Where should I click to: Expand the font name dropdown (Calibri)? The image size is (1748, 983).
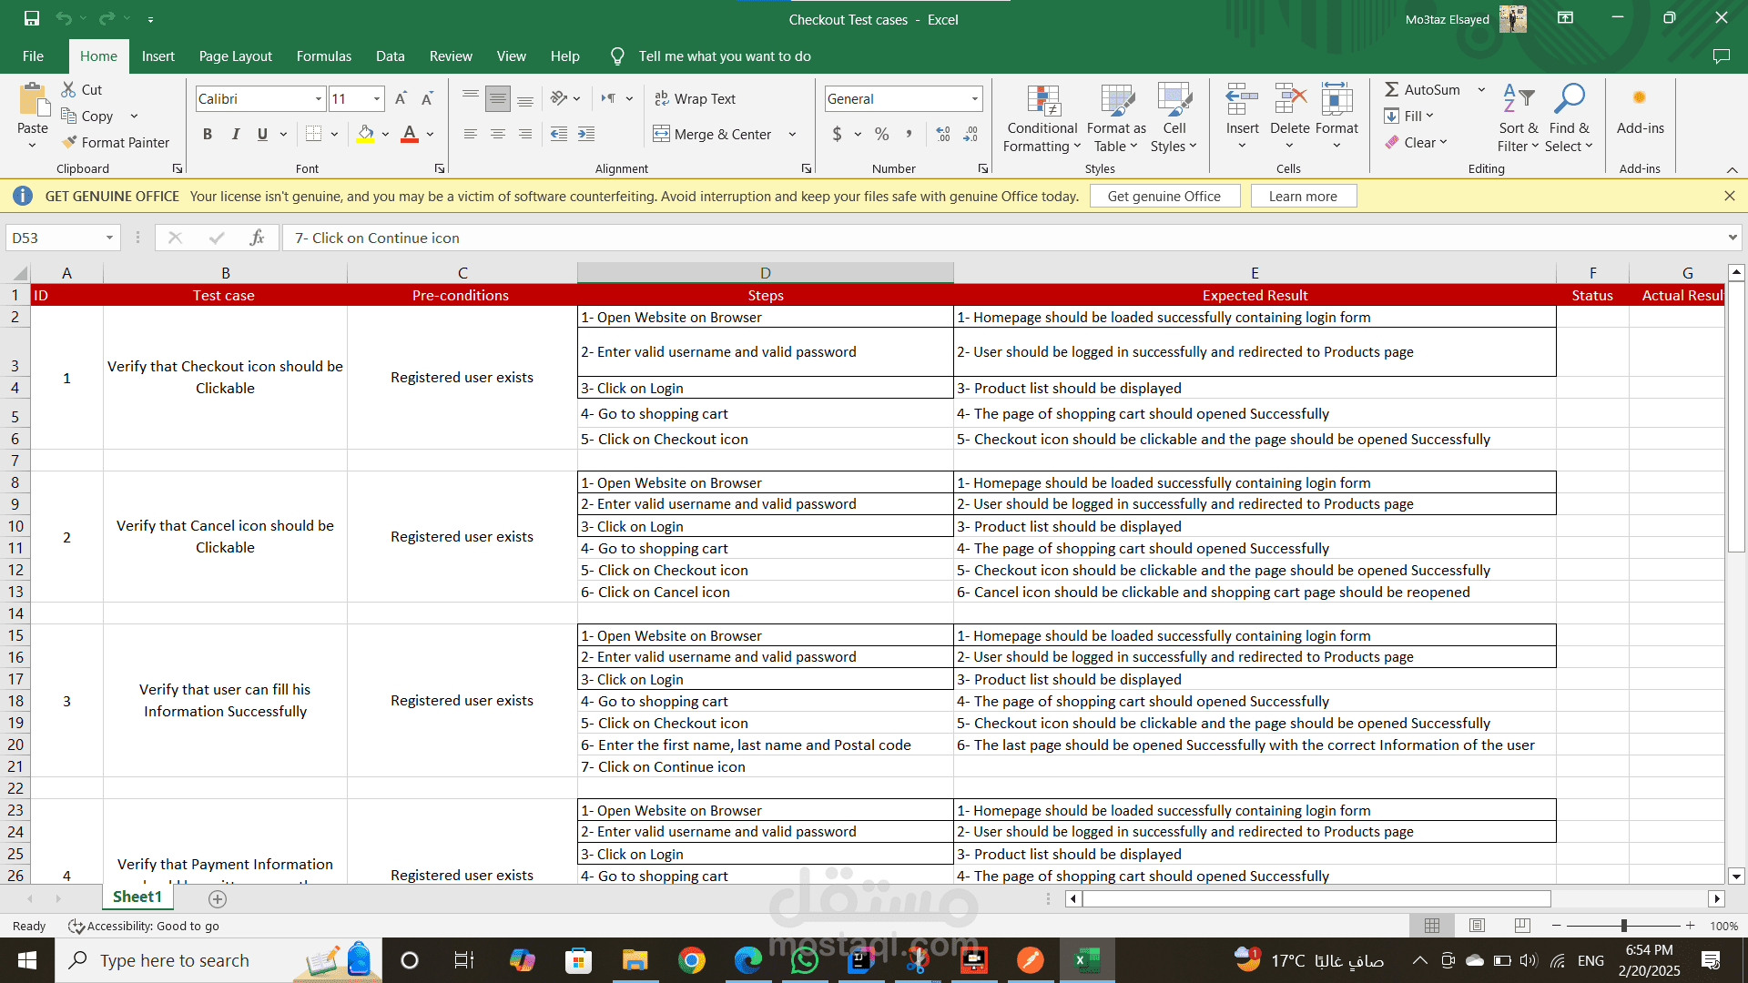point(319,98)
